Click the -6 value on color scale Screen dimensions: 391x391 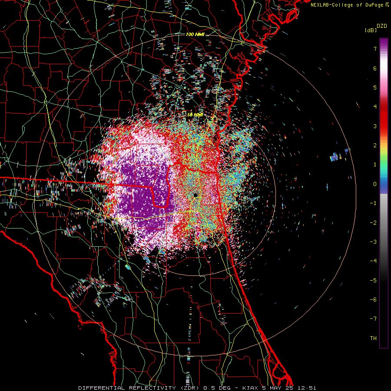point(373,300)
